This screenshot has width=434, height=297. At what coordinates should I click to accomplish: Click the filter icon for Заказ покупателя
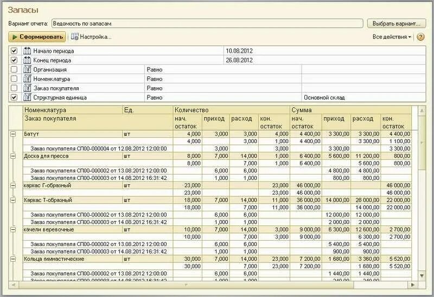click(x=27, y=88)
